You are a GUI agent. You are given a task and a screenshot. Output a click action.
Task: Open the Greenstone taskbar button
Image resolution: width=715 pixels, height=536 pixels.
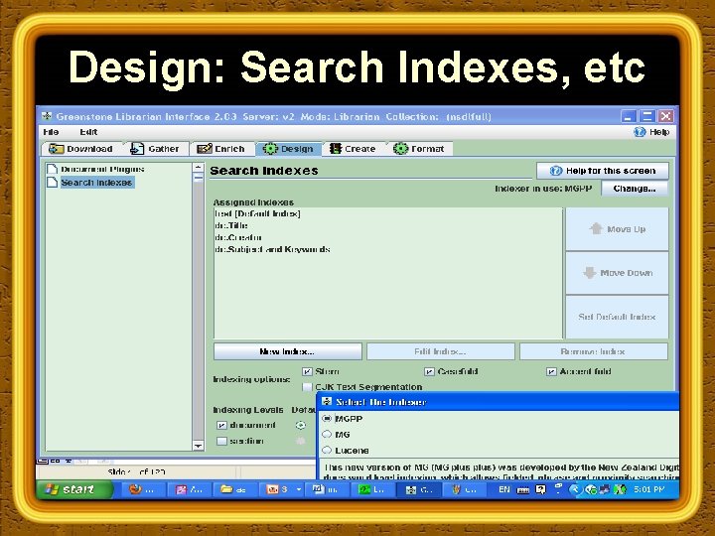419,489
